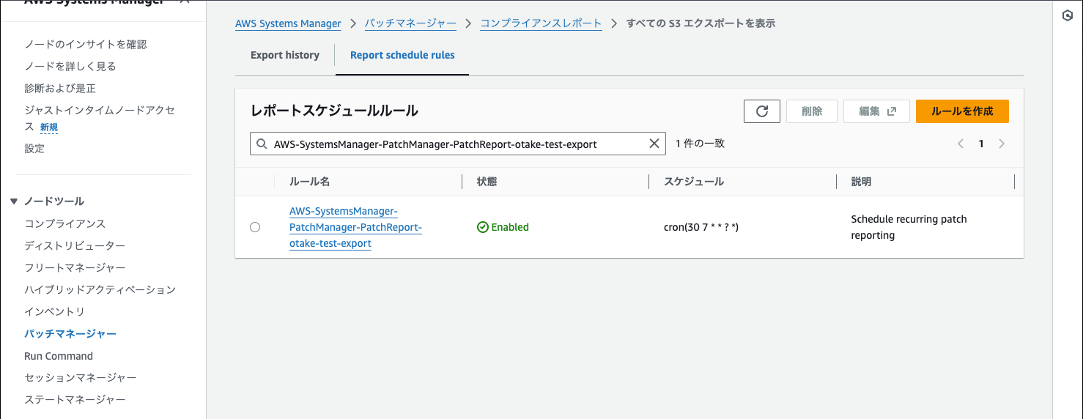Go to コンプライアンスレポート breadcrumb

[x=541, y=23]
